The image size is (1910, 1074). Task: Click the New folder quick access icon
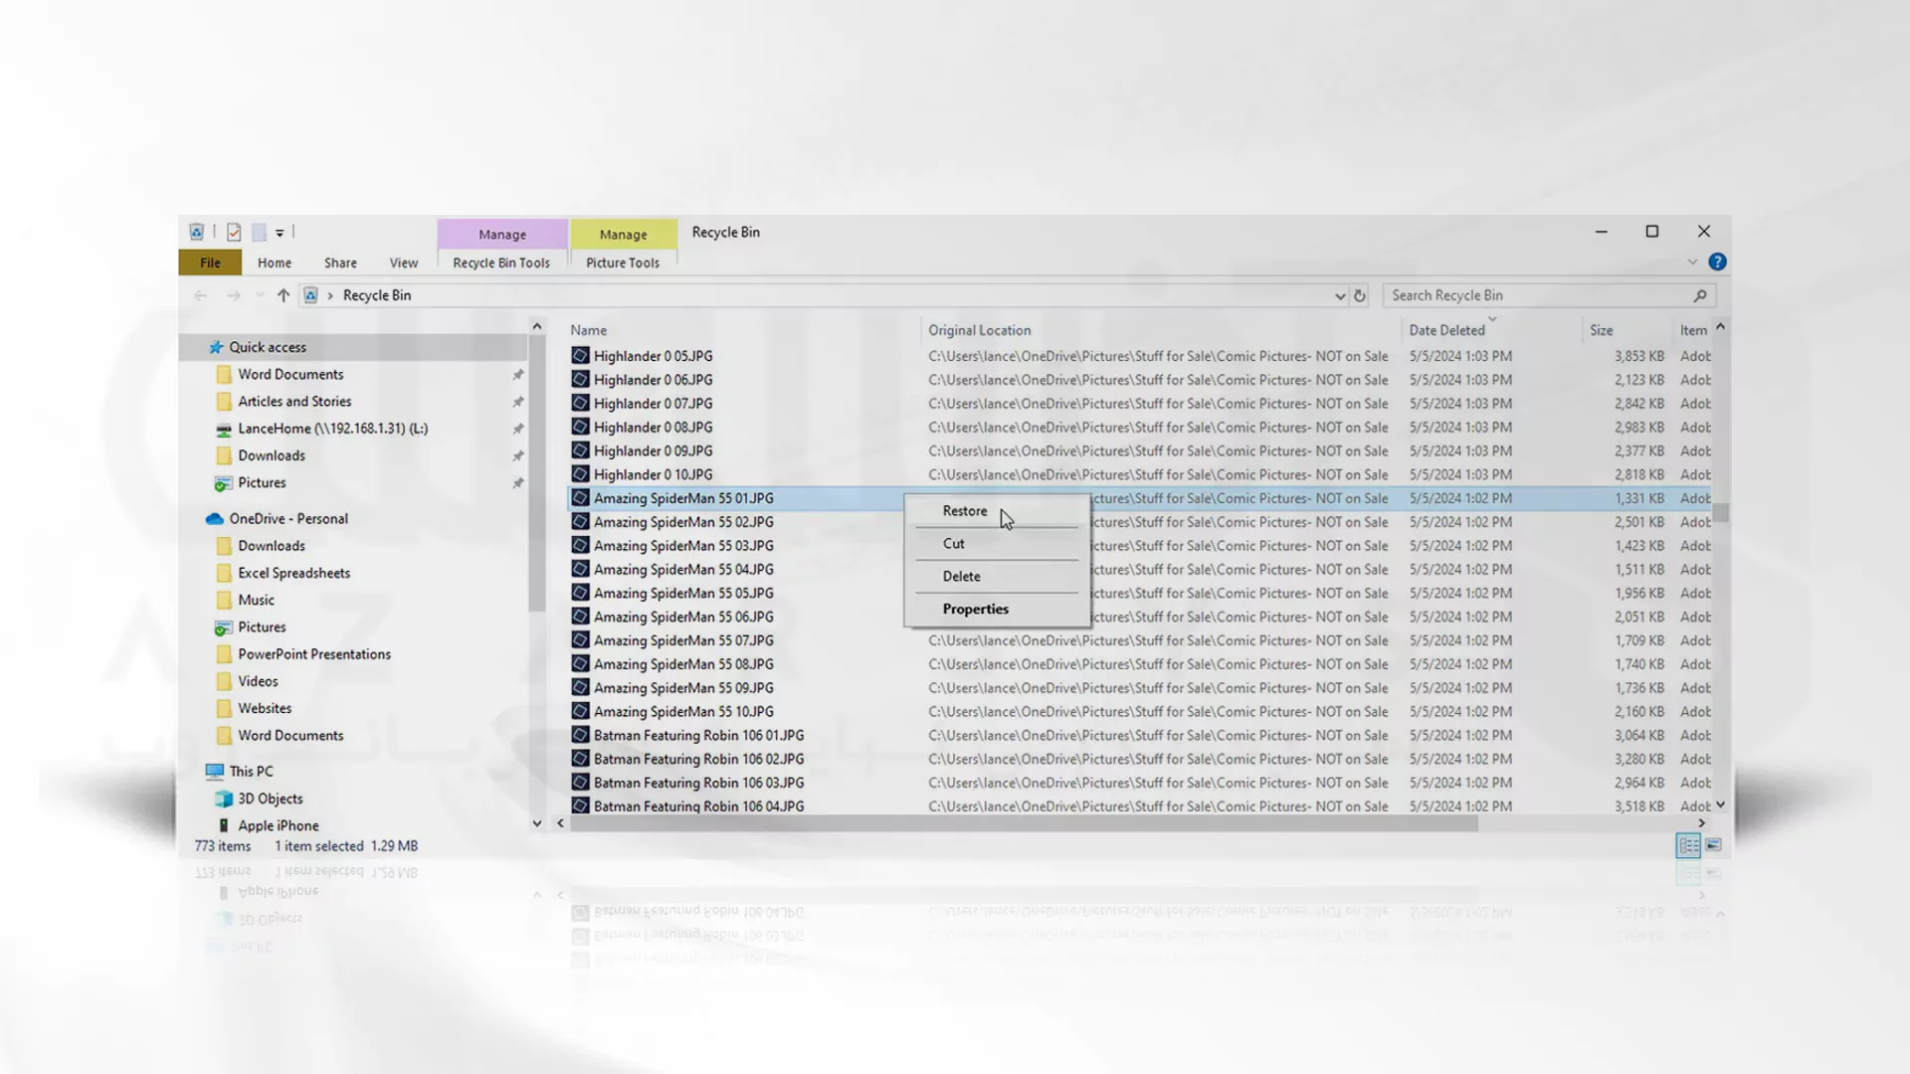(259, 232)
